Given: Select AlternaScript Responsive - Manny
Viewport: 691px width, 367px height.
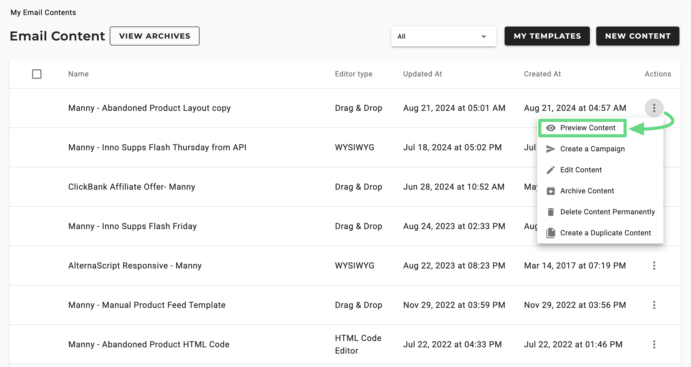Looking at the screenshot, I should (x=135, y=266).
